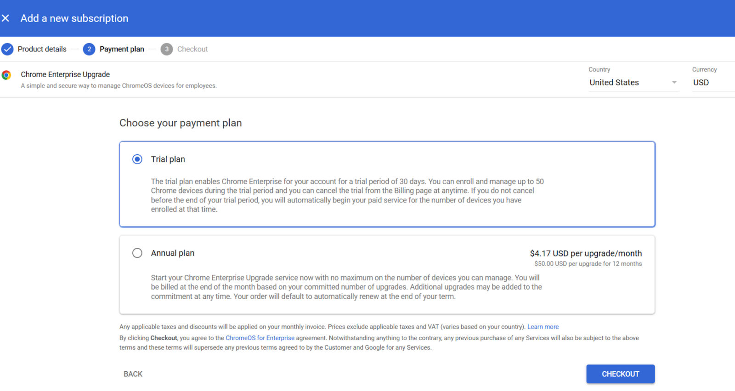
Task: Select the Annual plan radio button
Action: coord(137,253)
